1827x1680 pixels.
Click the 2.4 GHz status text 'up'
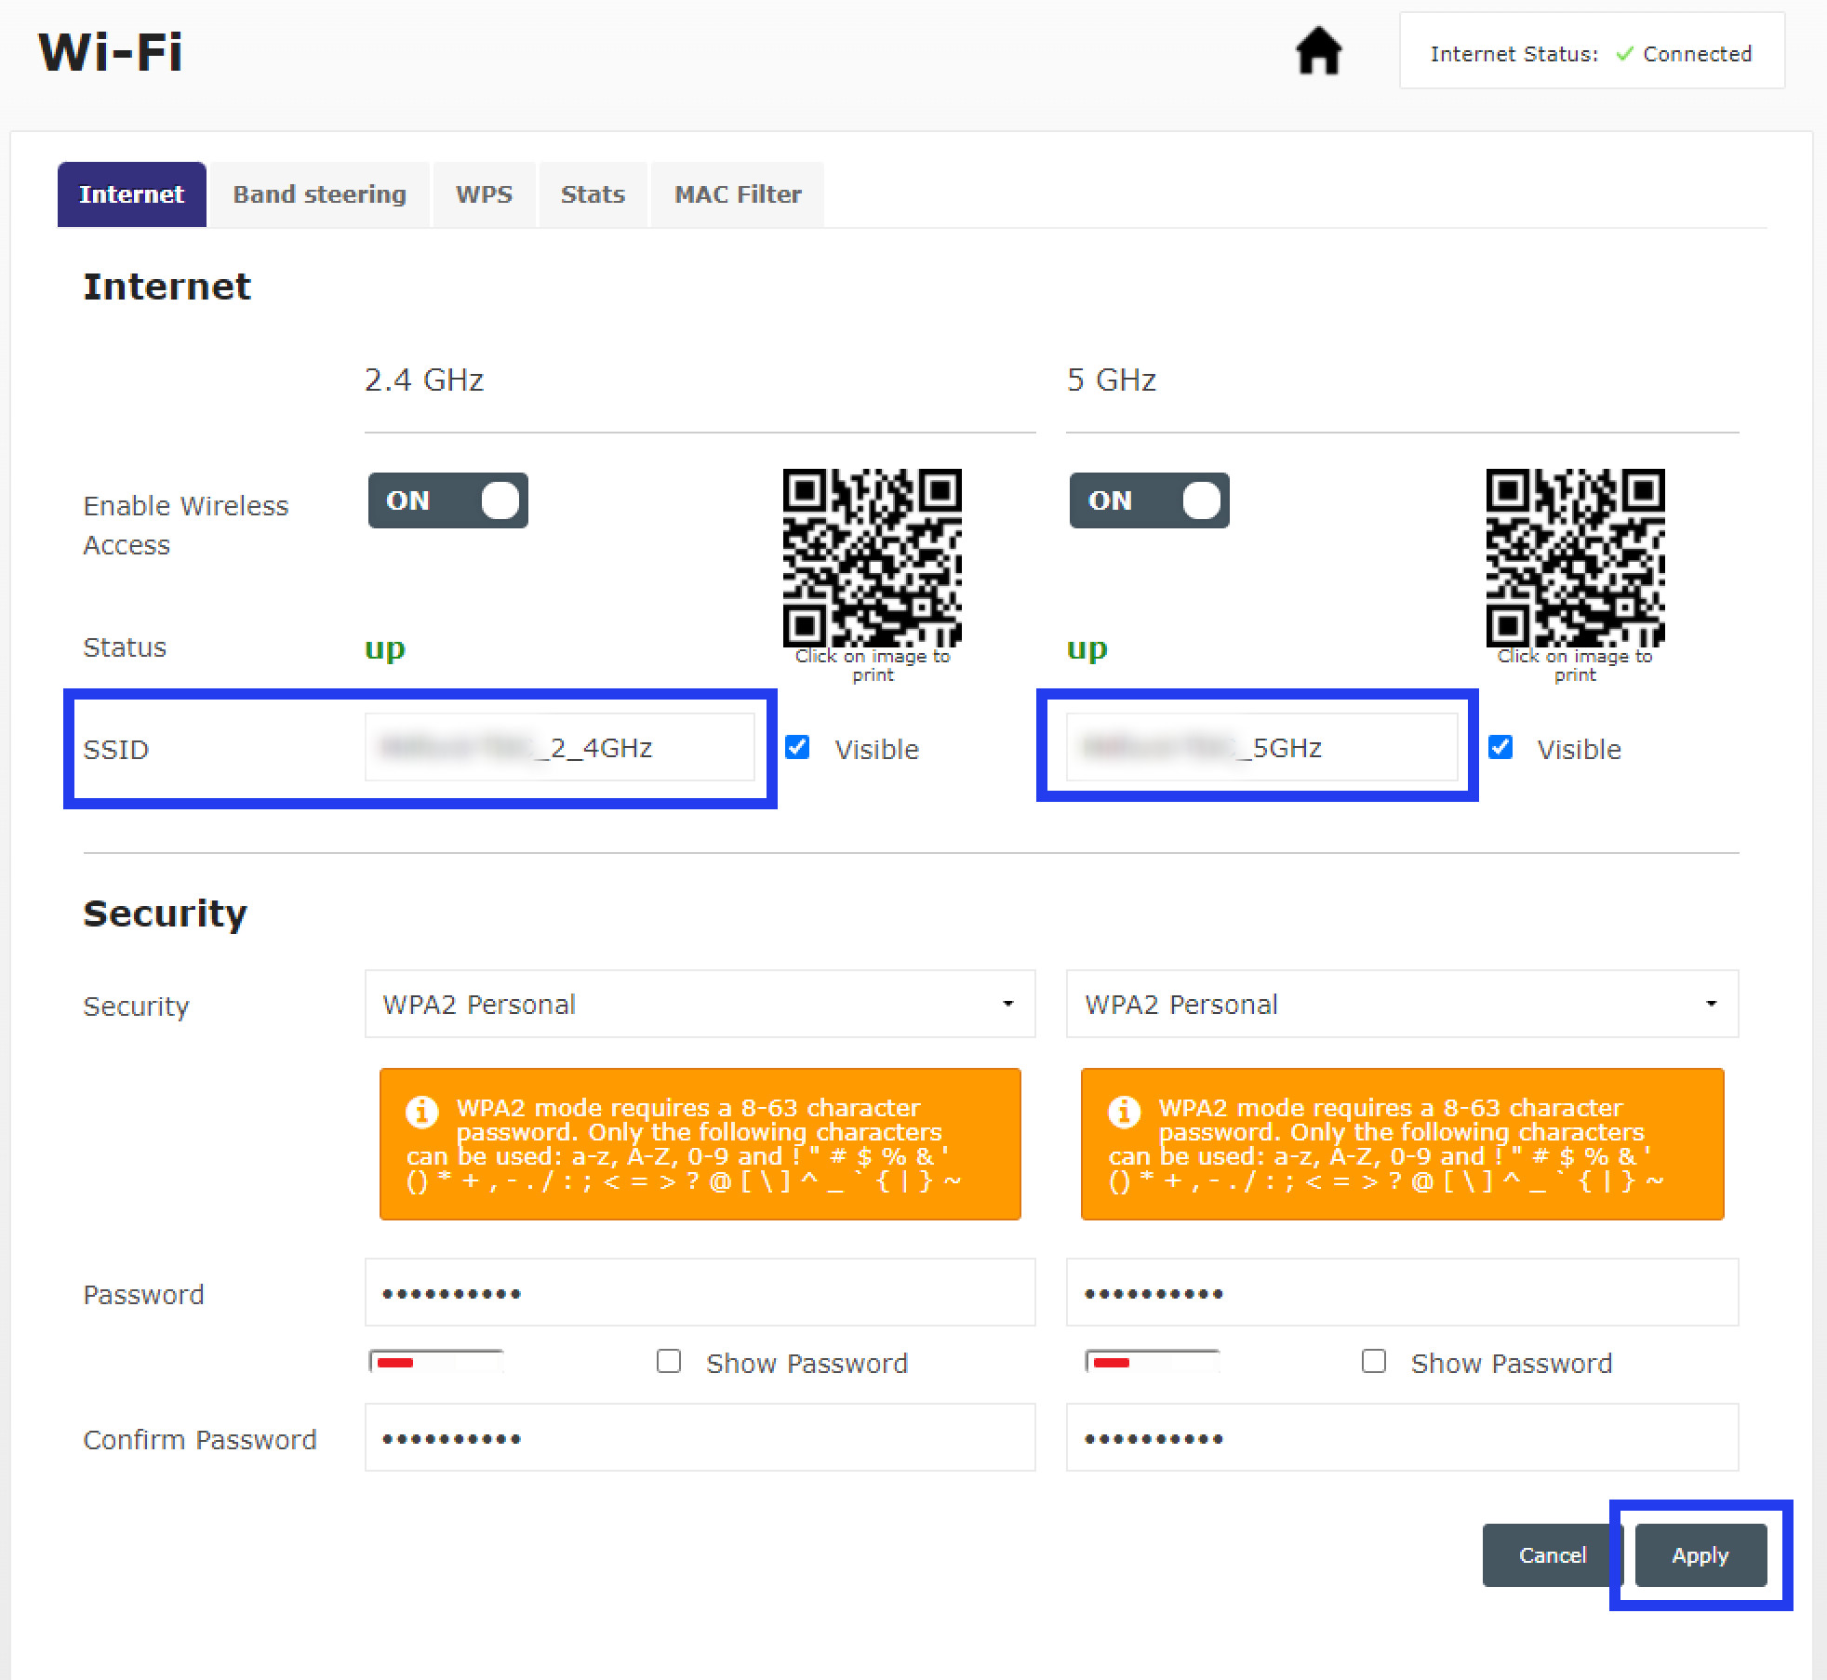pyautogui.click(x=385, y=648)
